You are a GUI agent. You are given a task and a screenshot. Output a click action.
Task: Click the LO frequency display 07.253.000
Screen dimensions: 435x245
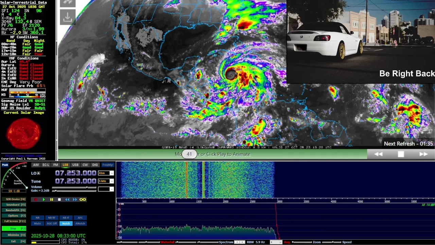pyautogui.click(x=75, y=173)
